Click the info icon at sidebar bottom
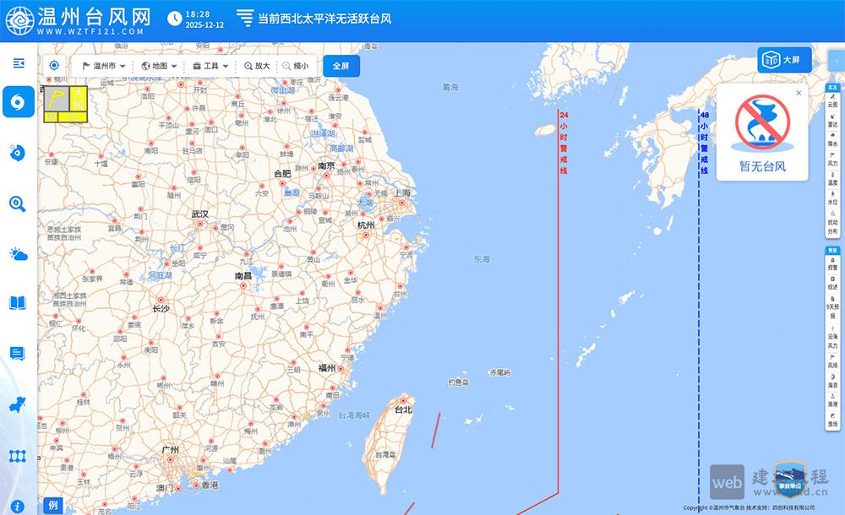Viewport: 845px width, 515px height. point(18,507)
